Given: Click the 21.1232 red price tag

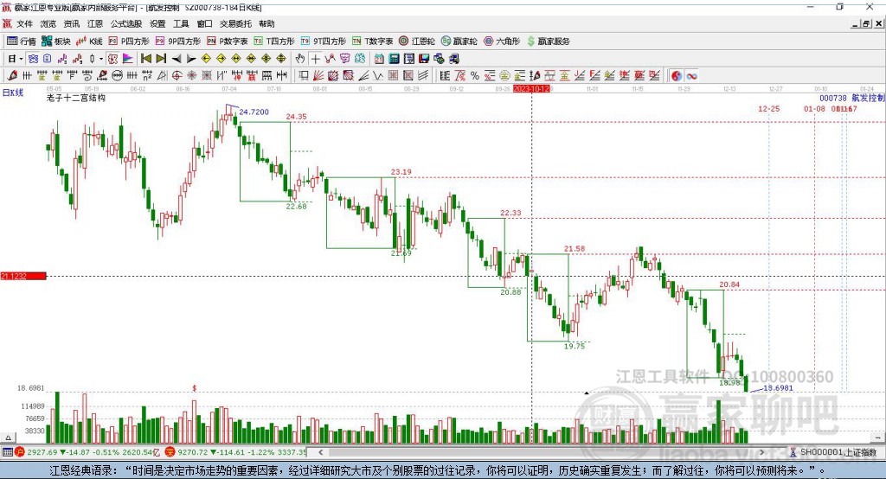Looking at the screenshot, I should coord(23,276).
